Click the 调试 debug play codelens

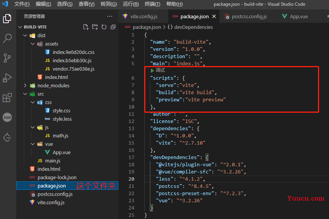pos(158,71)
